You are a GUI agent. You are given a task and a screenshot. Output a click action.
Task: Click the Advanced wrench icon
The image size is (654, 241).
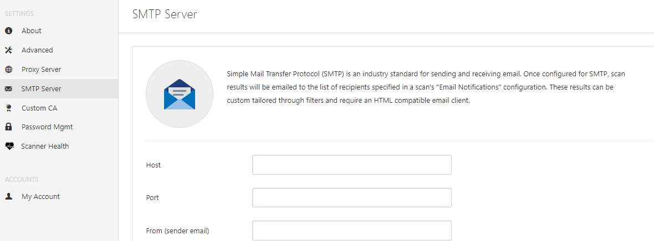[x=9, y=50]
